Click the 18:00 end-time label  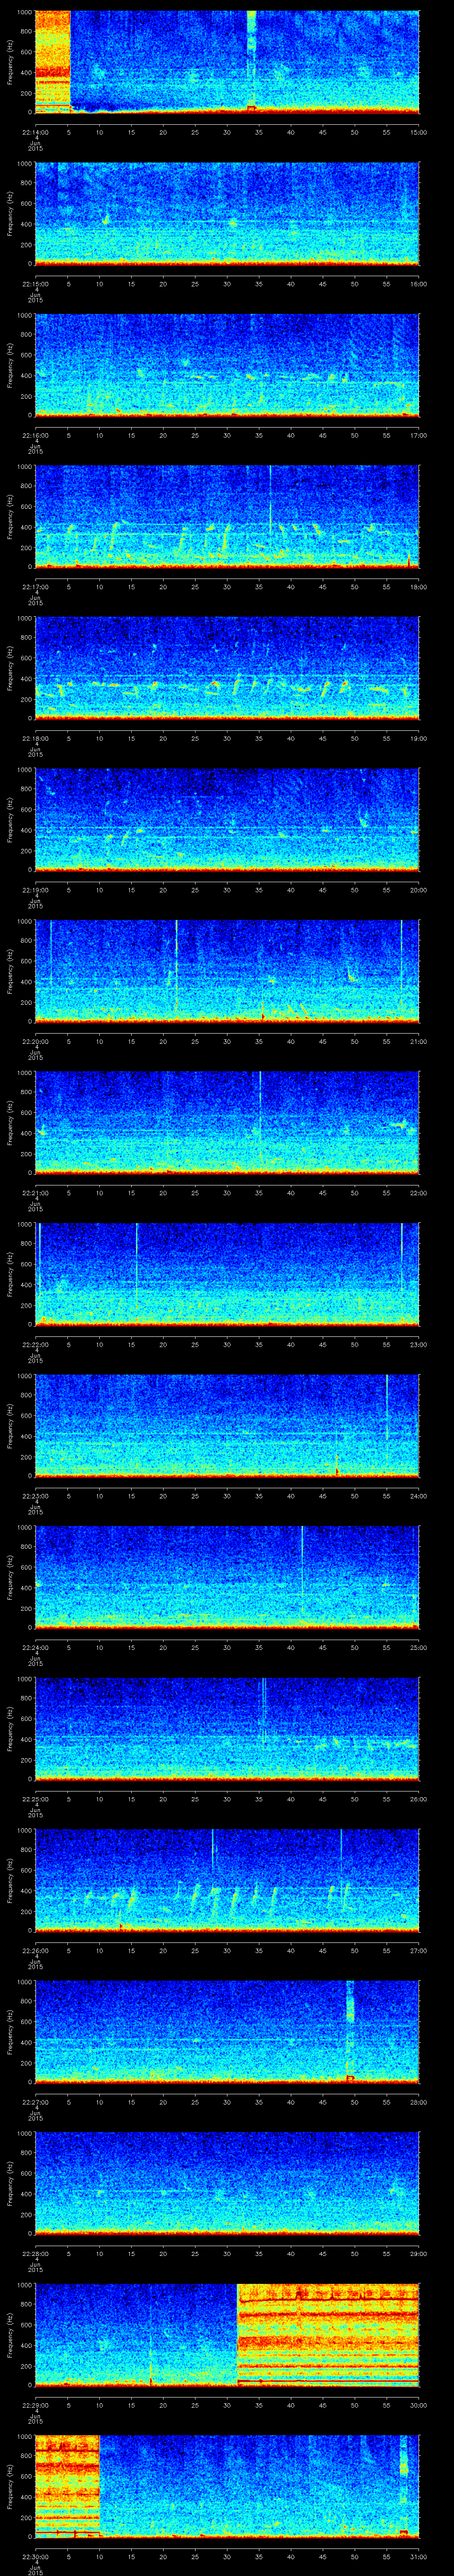[419, 587]
